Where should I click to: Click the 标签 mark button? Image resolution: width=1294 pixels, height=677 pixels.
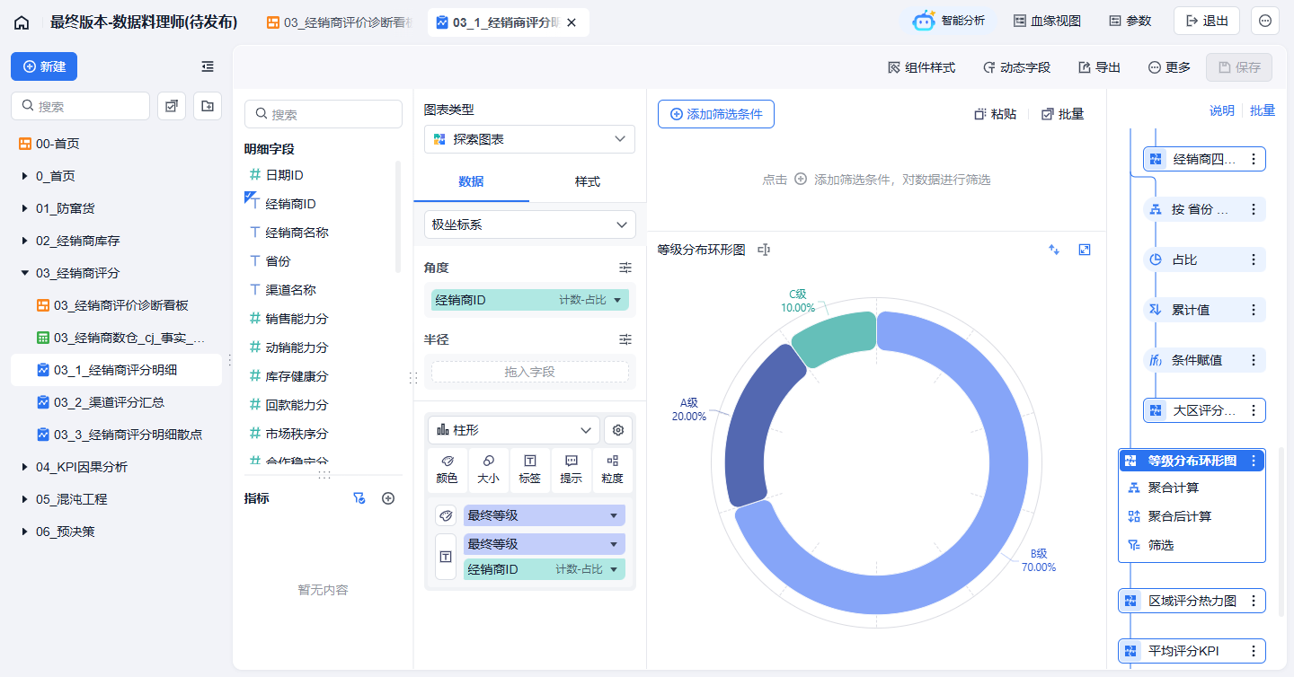click(x=529, y=470)
